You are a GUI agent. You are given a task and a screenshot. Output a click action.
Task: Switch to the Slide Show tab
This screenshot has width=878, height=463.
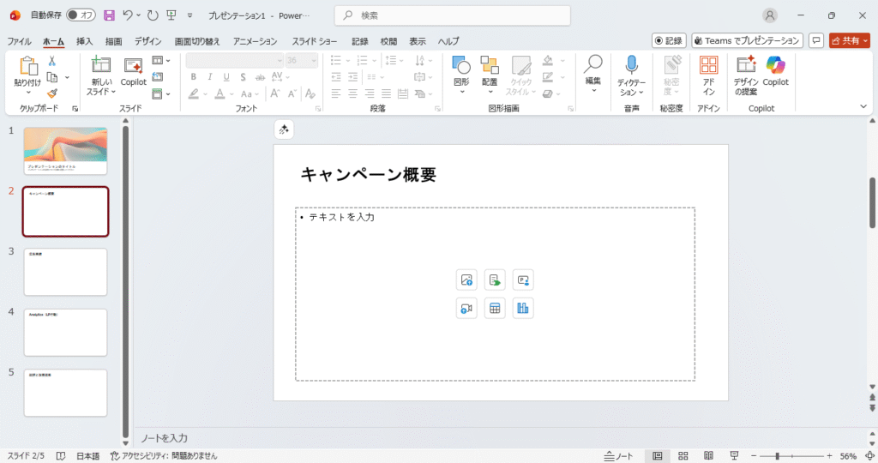[x=316, y=41]
